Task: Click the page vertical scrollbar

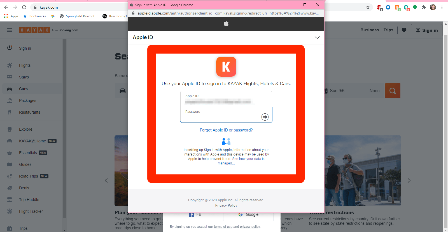Action: coord(446,131)
